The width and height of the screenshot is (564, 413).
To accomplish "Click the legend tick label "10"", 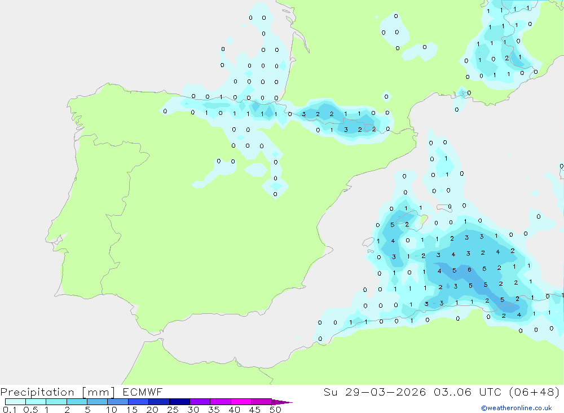I will coord(112,410).
